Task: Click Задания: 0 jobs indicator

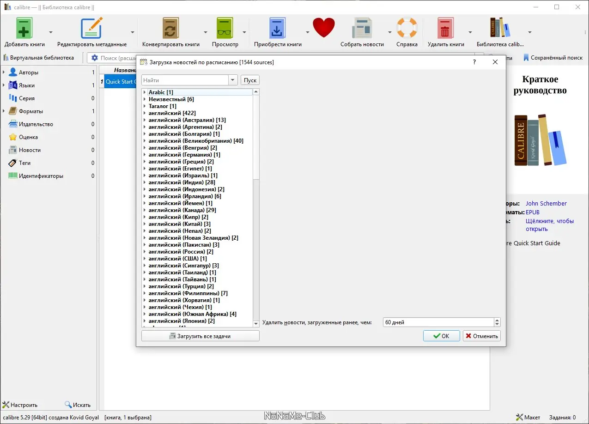Action: pyautogui.click(x=562, y=418)
